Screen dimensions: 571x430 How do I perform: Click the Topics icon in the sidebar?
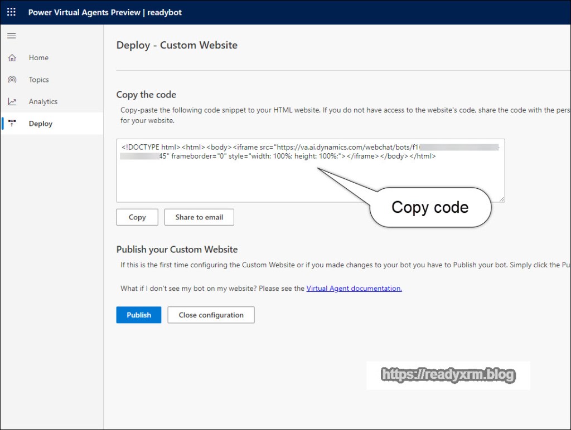point(12,80)
